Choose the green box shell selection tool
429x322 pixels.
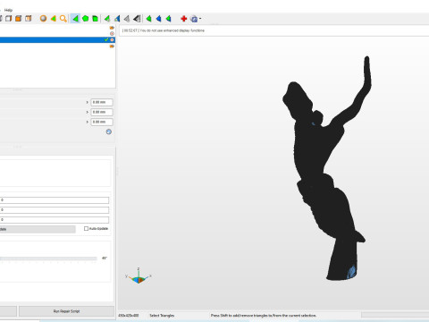(x=96, y=19)
